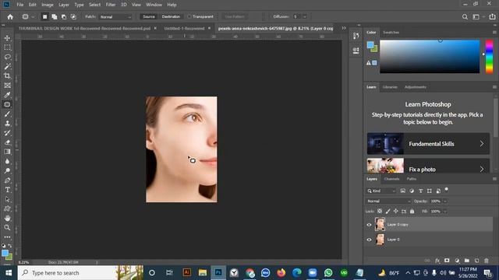Select the Hand tool
The width and height of the screenshot is (499, 280).
pos(7,219)
